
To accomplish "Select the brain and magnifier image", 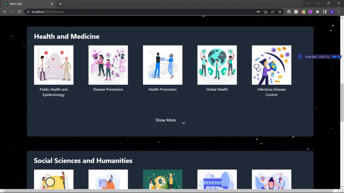I will pos(54,179).
